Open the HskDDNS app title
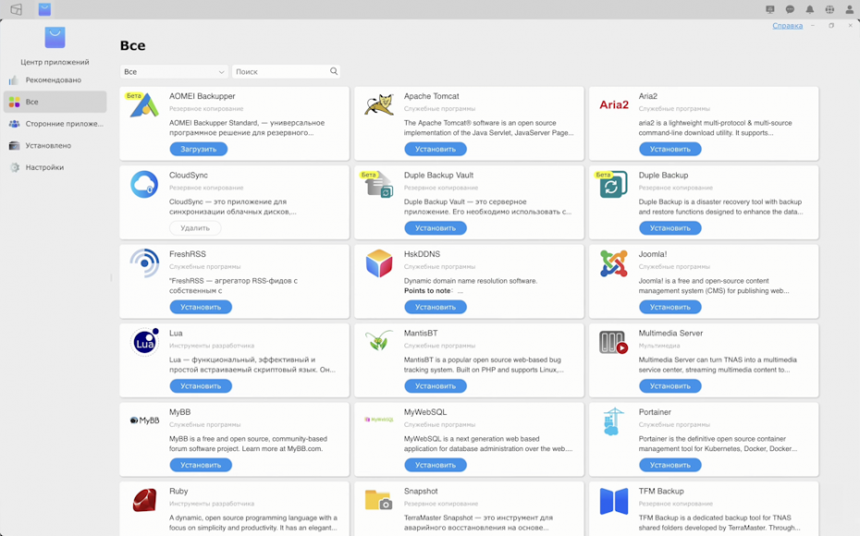 (422, 254)
